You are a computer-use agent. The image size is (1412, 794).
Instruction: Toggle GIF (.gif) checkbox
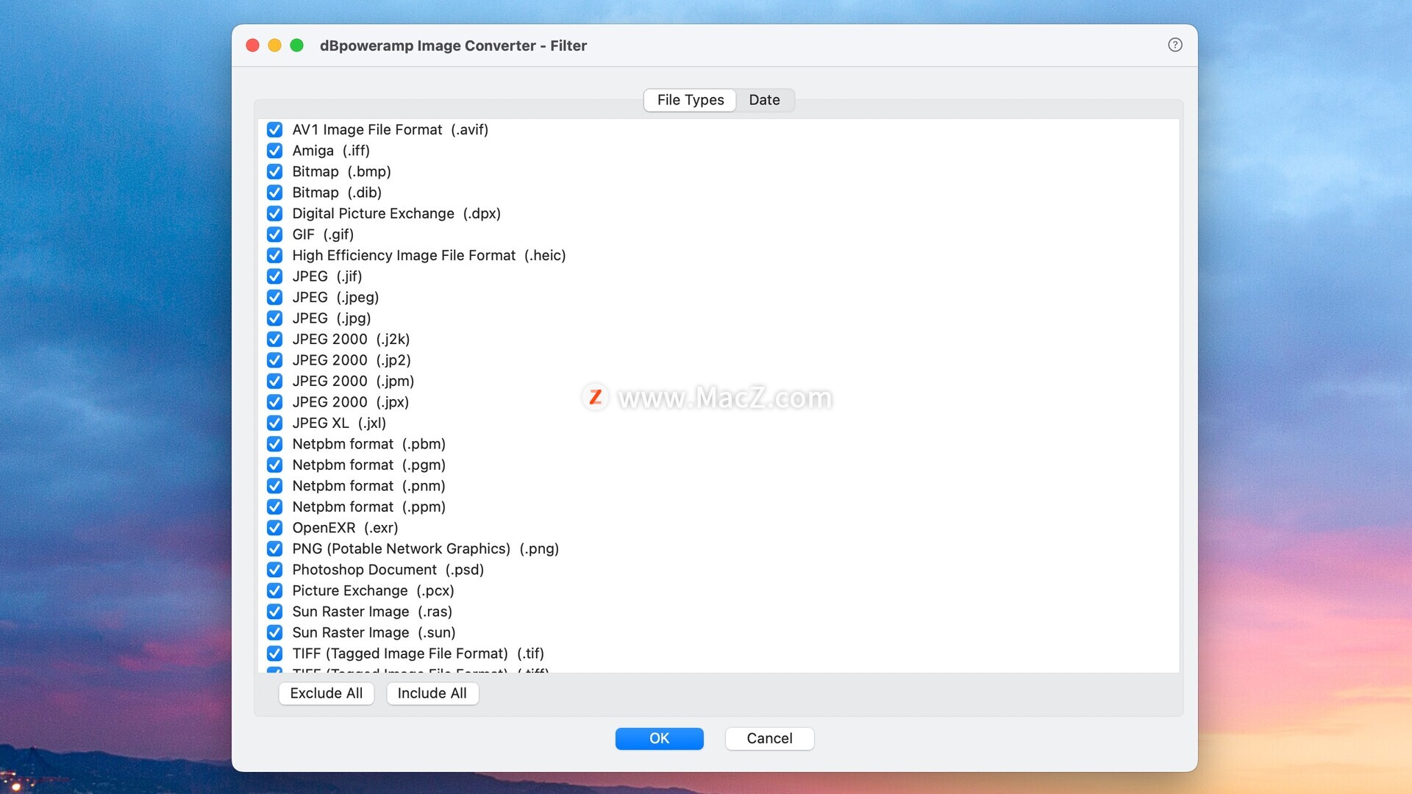[274, 235]
